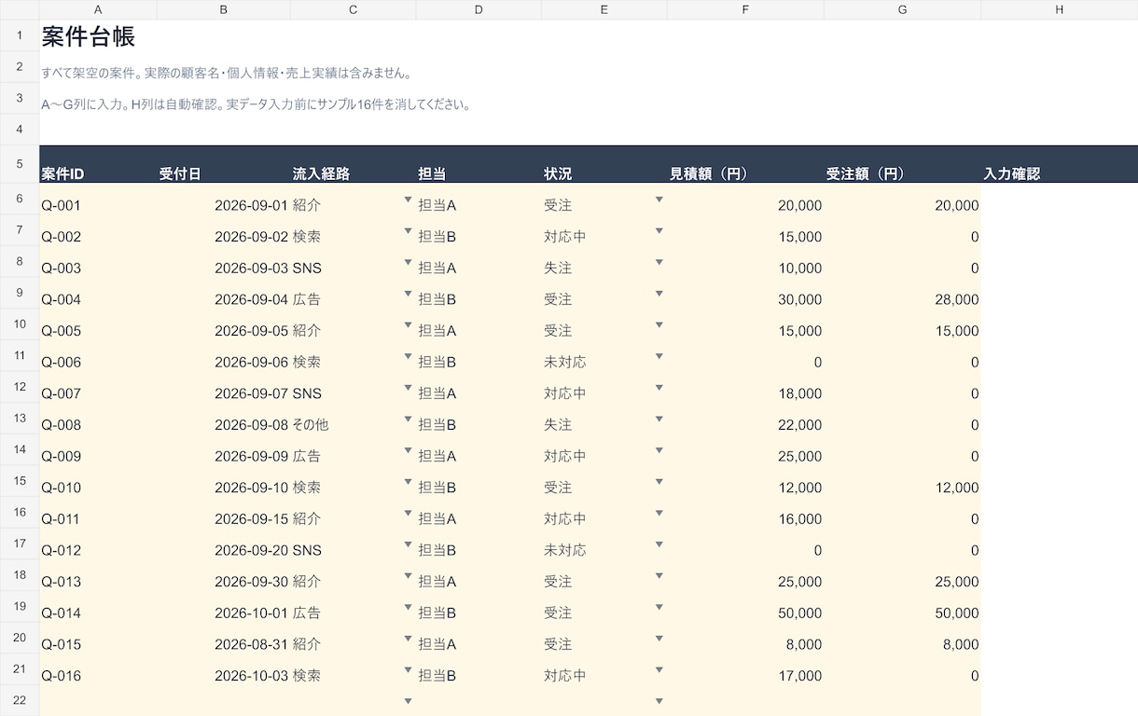Open 状況 dropdown for Q-006
Image resolution: width=1138 pixels, height=716 pixels.
[x=659, y=356]
